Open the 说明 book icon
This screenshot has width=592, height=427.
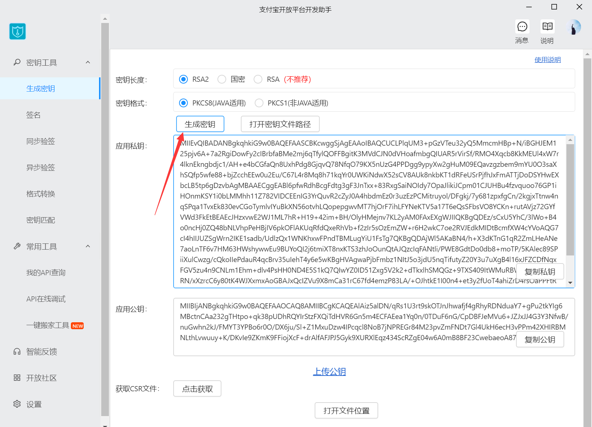547,27
